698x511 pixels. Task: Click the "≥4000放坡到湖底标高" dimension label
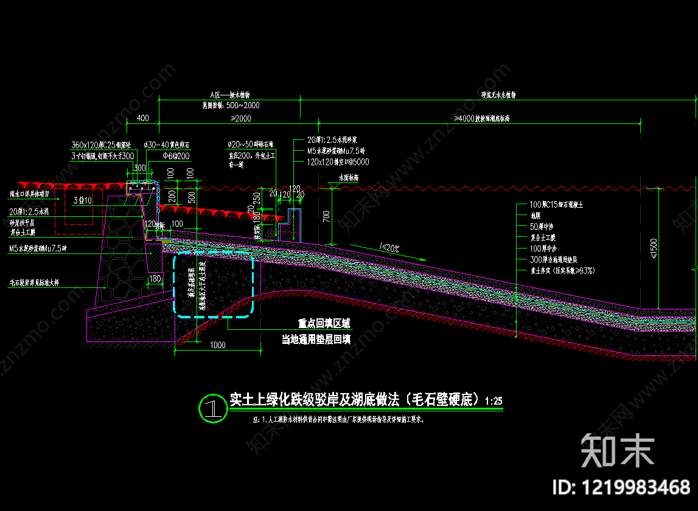click(x=481, y=118)
